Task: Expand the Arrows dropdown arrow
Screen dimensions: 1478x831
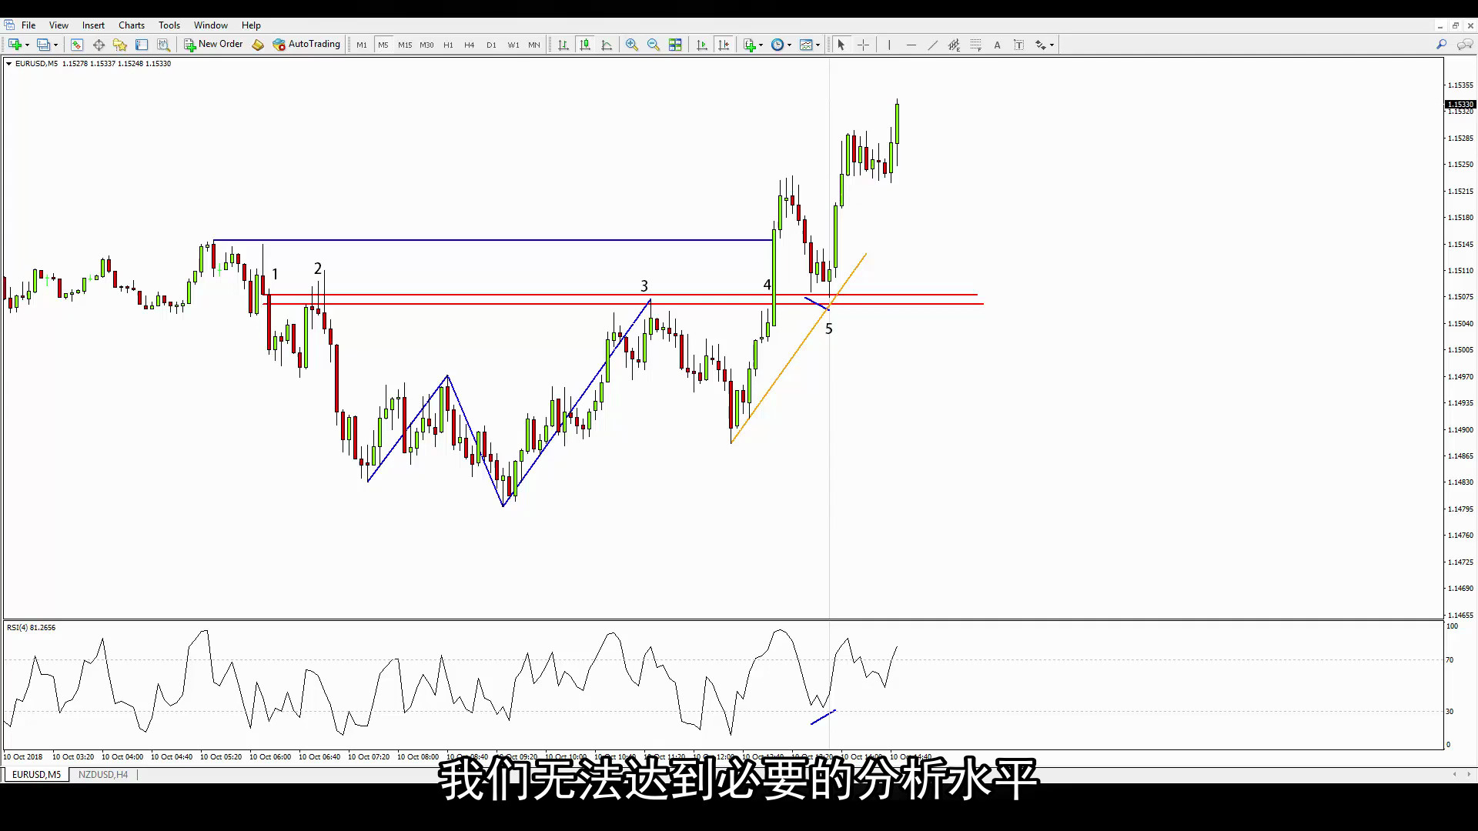Action: [1052, 45]
